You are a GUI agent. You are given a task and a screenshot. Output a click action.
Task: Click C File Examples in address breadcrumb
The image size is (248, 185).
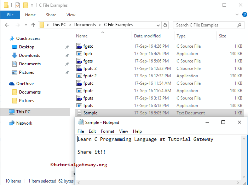(x=118, y=25)
